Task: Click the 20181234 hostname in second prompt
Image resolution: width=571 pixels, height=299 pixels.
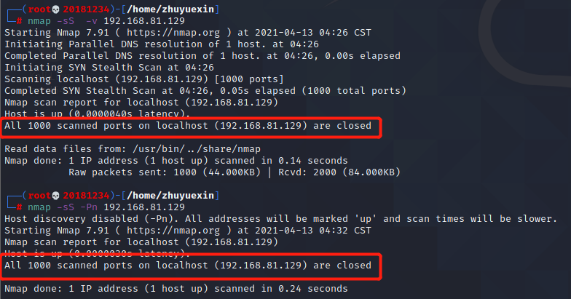Action: click(x=86, y=196)
